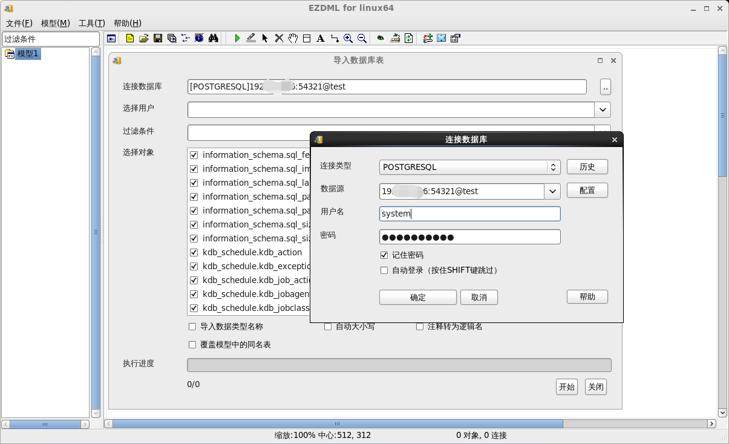Cancel login with 取消 button
The image size is (729, 444).
point(479,298)
